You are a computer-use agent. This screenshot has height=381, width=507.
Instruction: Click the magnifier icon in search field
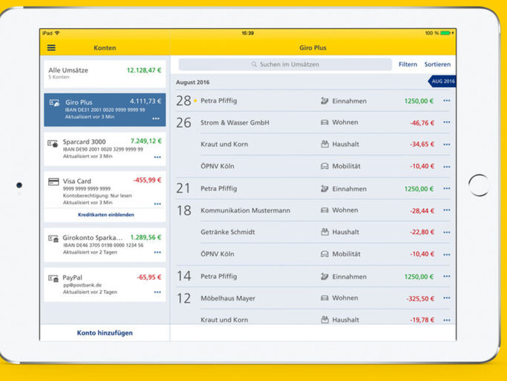(254, 65)
